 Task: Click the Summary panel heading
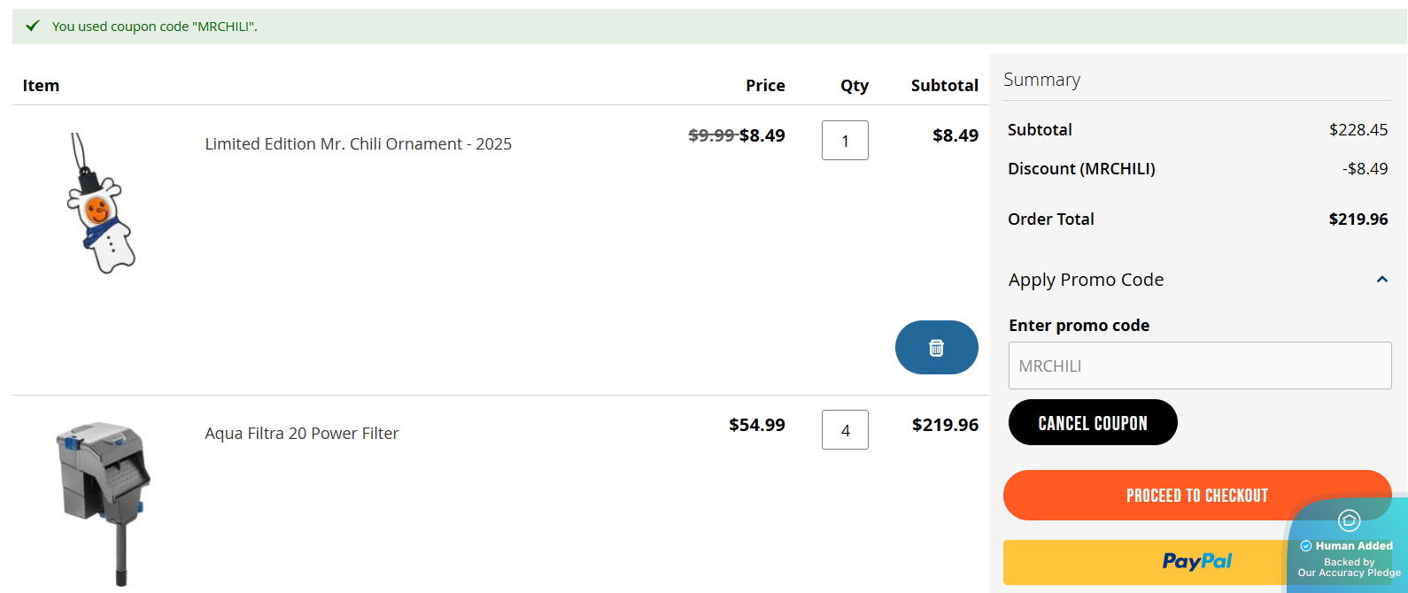click(1041, 80)
